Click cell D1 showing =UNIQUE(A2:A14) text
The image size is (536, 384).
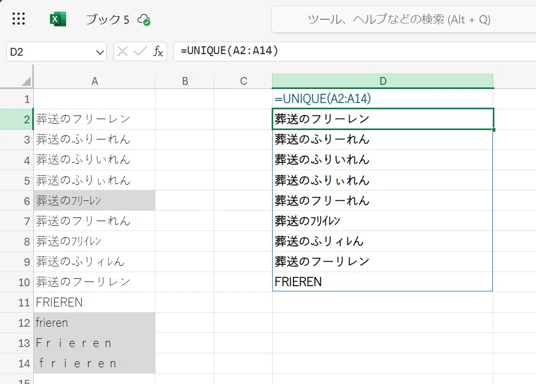[x=383, y=99]
